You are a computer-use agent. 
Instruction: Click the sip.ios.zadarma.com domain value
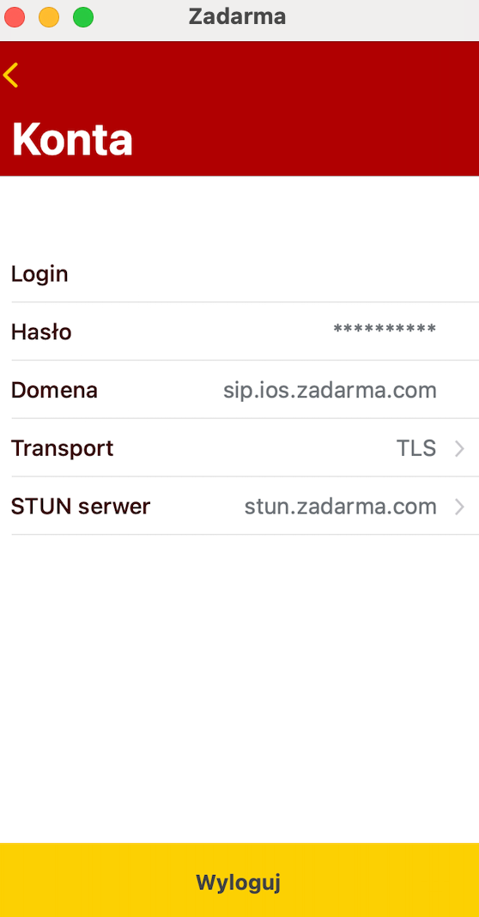pyautogui.click(x=330, y=390)
